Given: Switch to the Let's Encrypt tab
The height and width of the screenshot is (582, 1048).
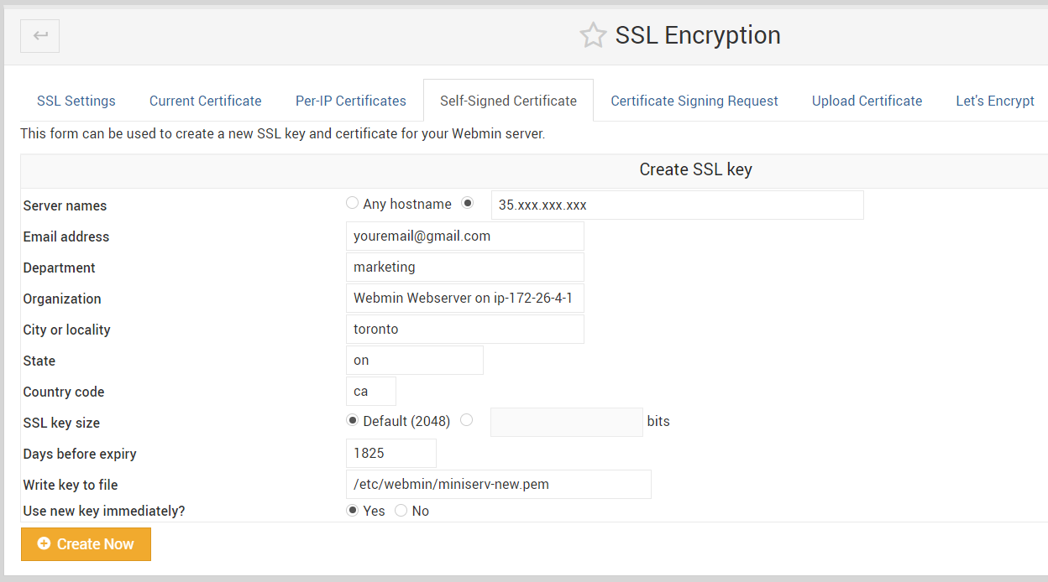Looking at the screenshot, I should 995,101.
